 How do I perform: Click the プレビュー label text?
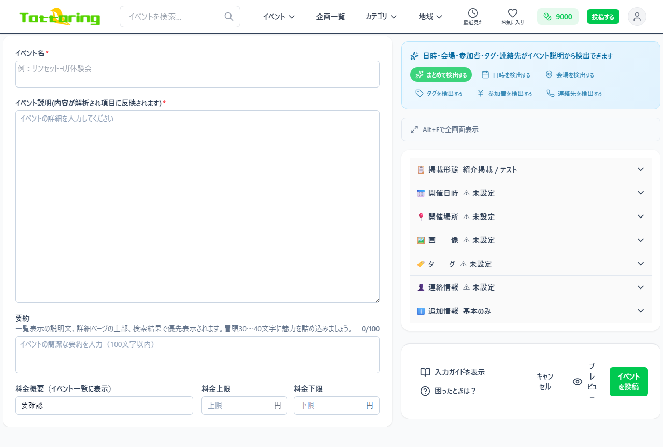(592, 382)
